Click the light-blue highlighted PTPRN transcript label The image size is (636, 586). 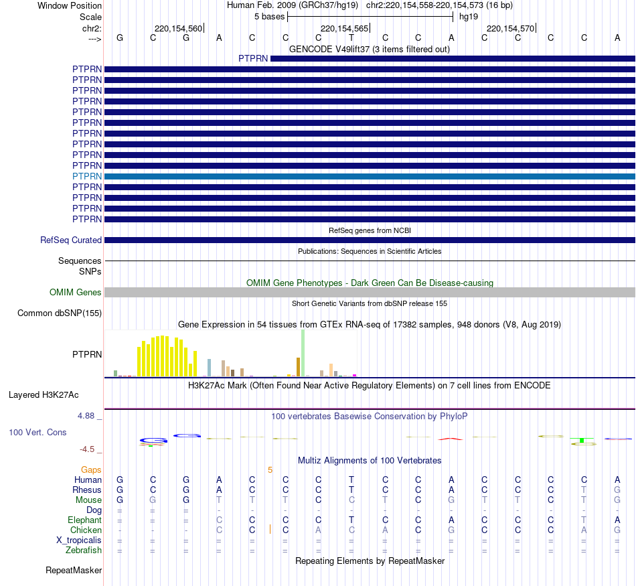pyautogui.click(x=87, y=176)
